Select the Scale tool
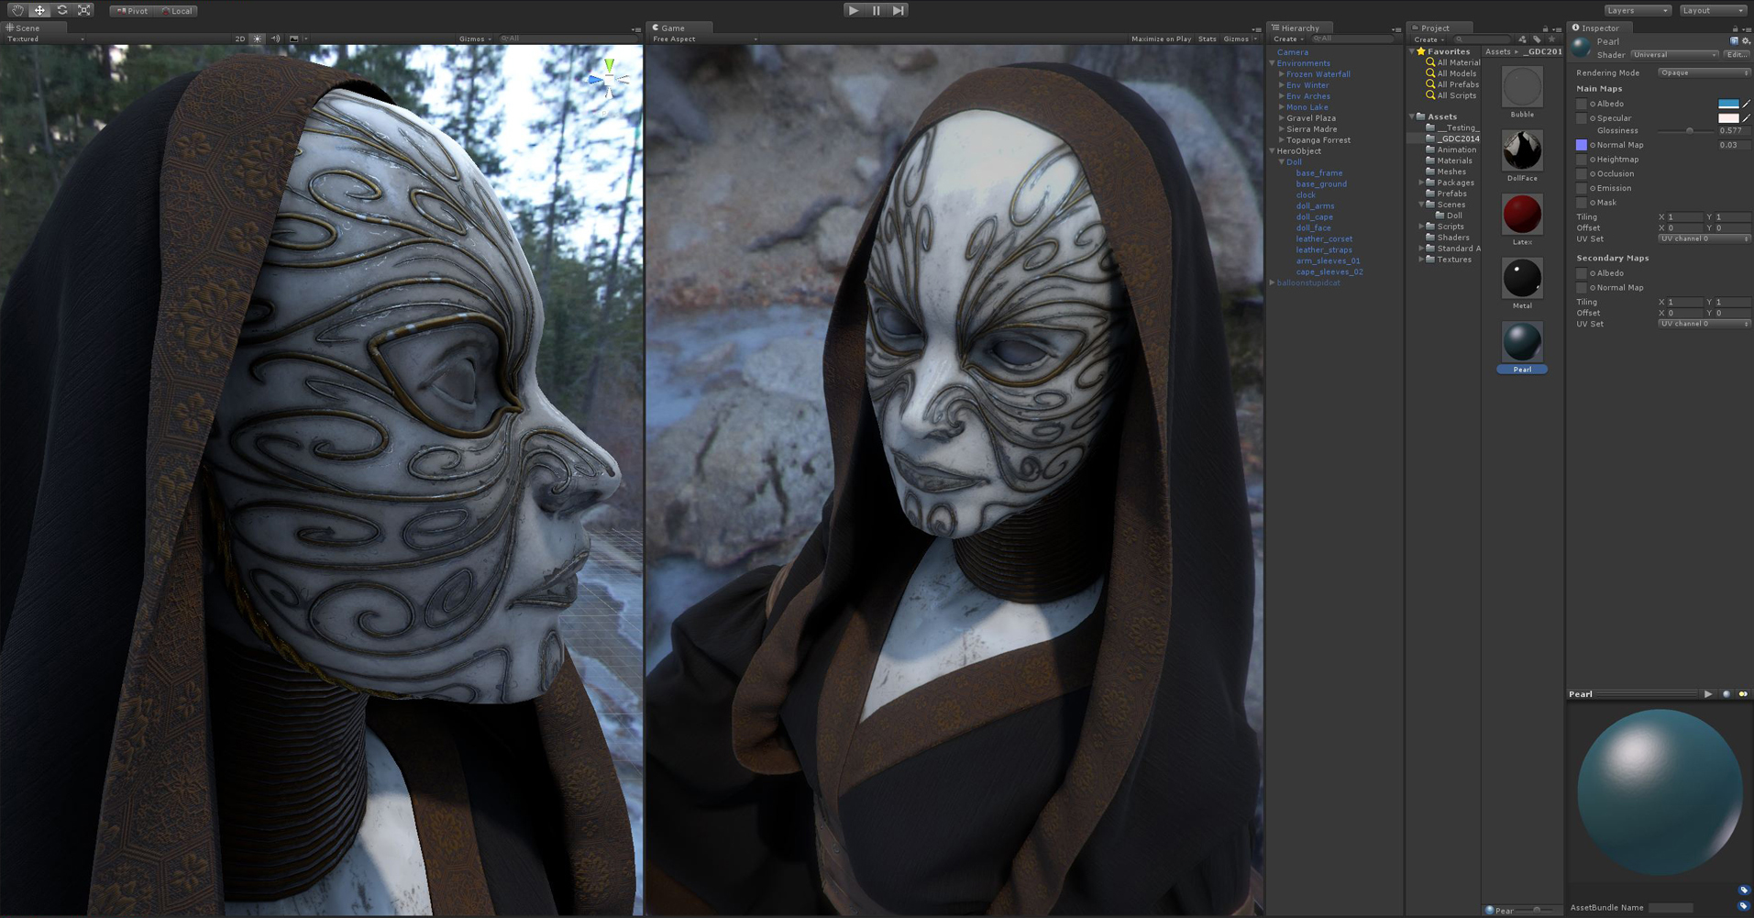This screenshot has height=918, width=1754. [84, 10]
